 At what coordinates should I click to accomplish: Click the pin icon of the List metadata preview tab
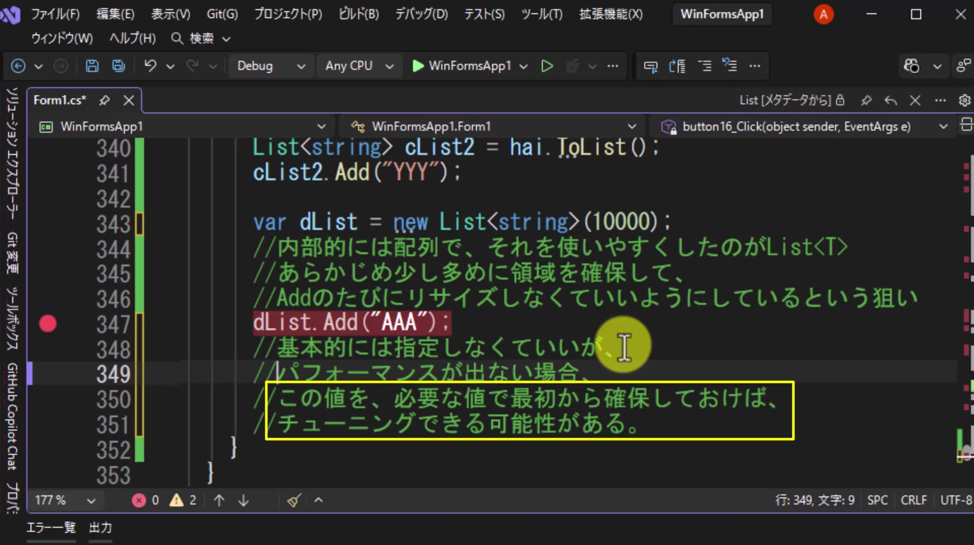pos(866,100)
